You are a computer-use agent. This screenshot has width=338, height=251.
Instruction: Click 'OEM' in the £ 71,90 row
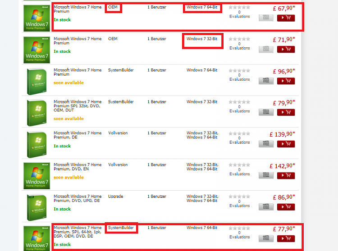click(x=113, y=39)
